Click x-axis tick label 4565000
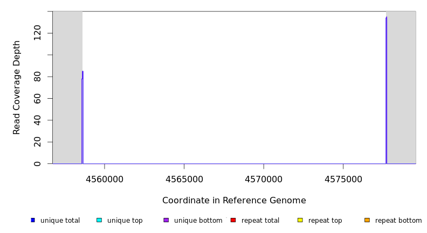 pyautogui.click(x=184, y=179)
